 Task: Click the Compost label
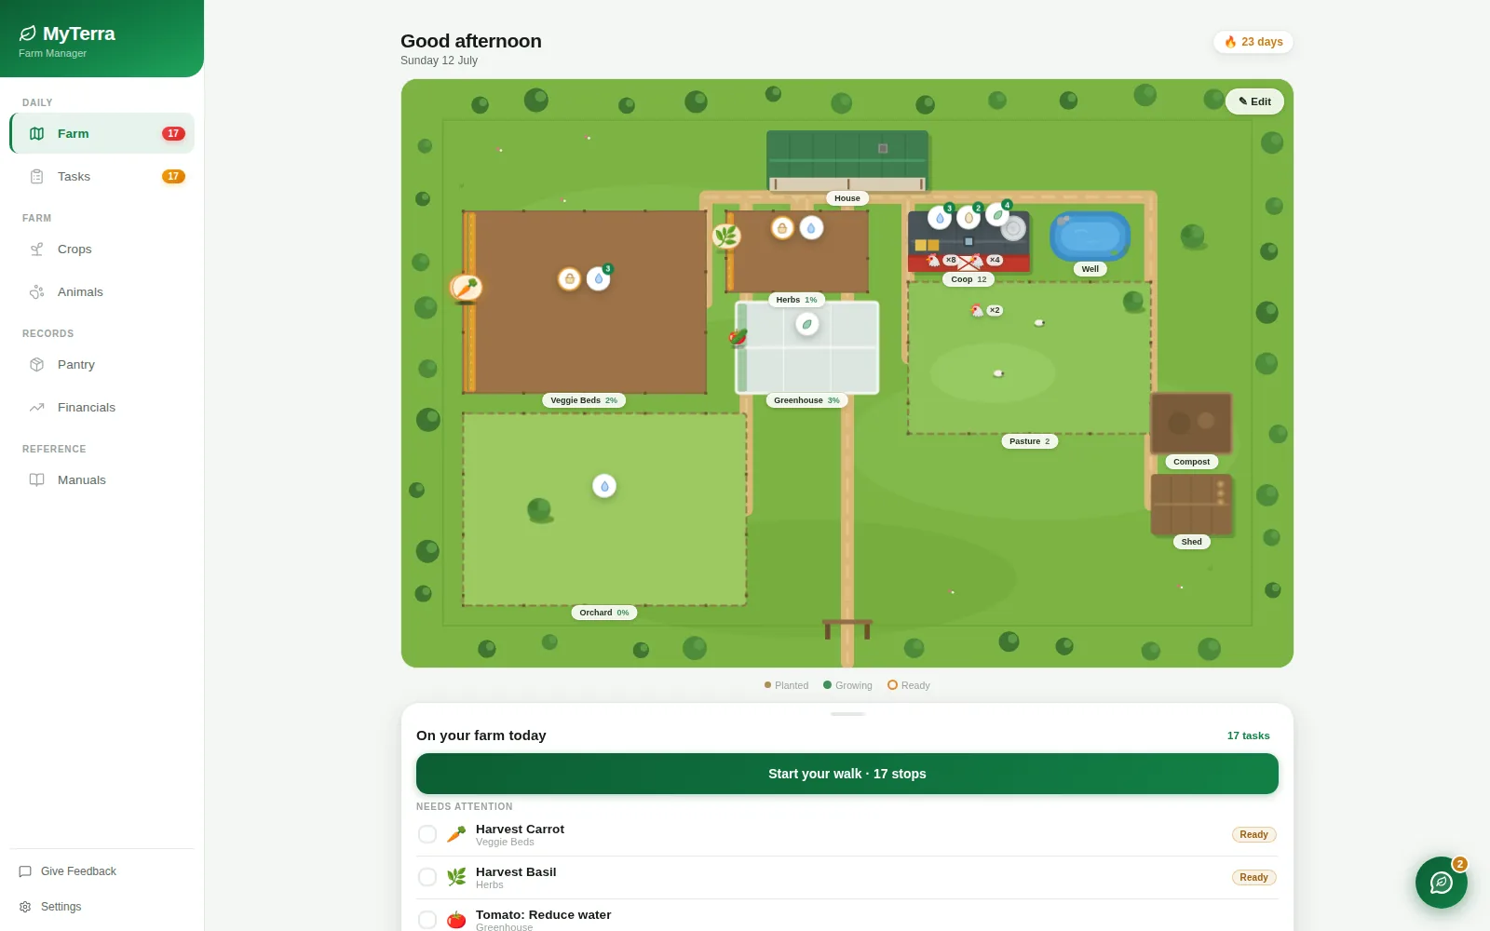[x=1191, y=462]
